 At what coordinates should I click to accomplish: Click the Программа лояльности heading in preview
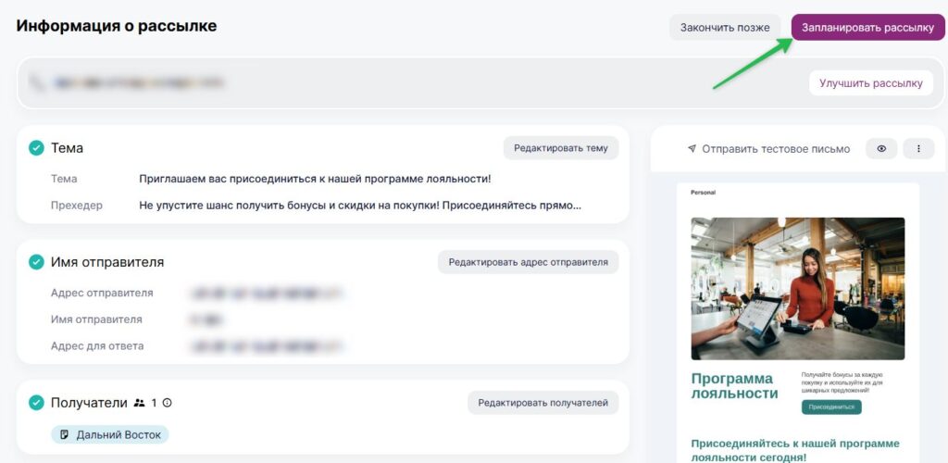click(734, 386)
